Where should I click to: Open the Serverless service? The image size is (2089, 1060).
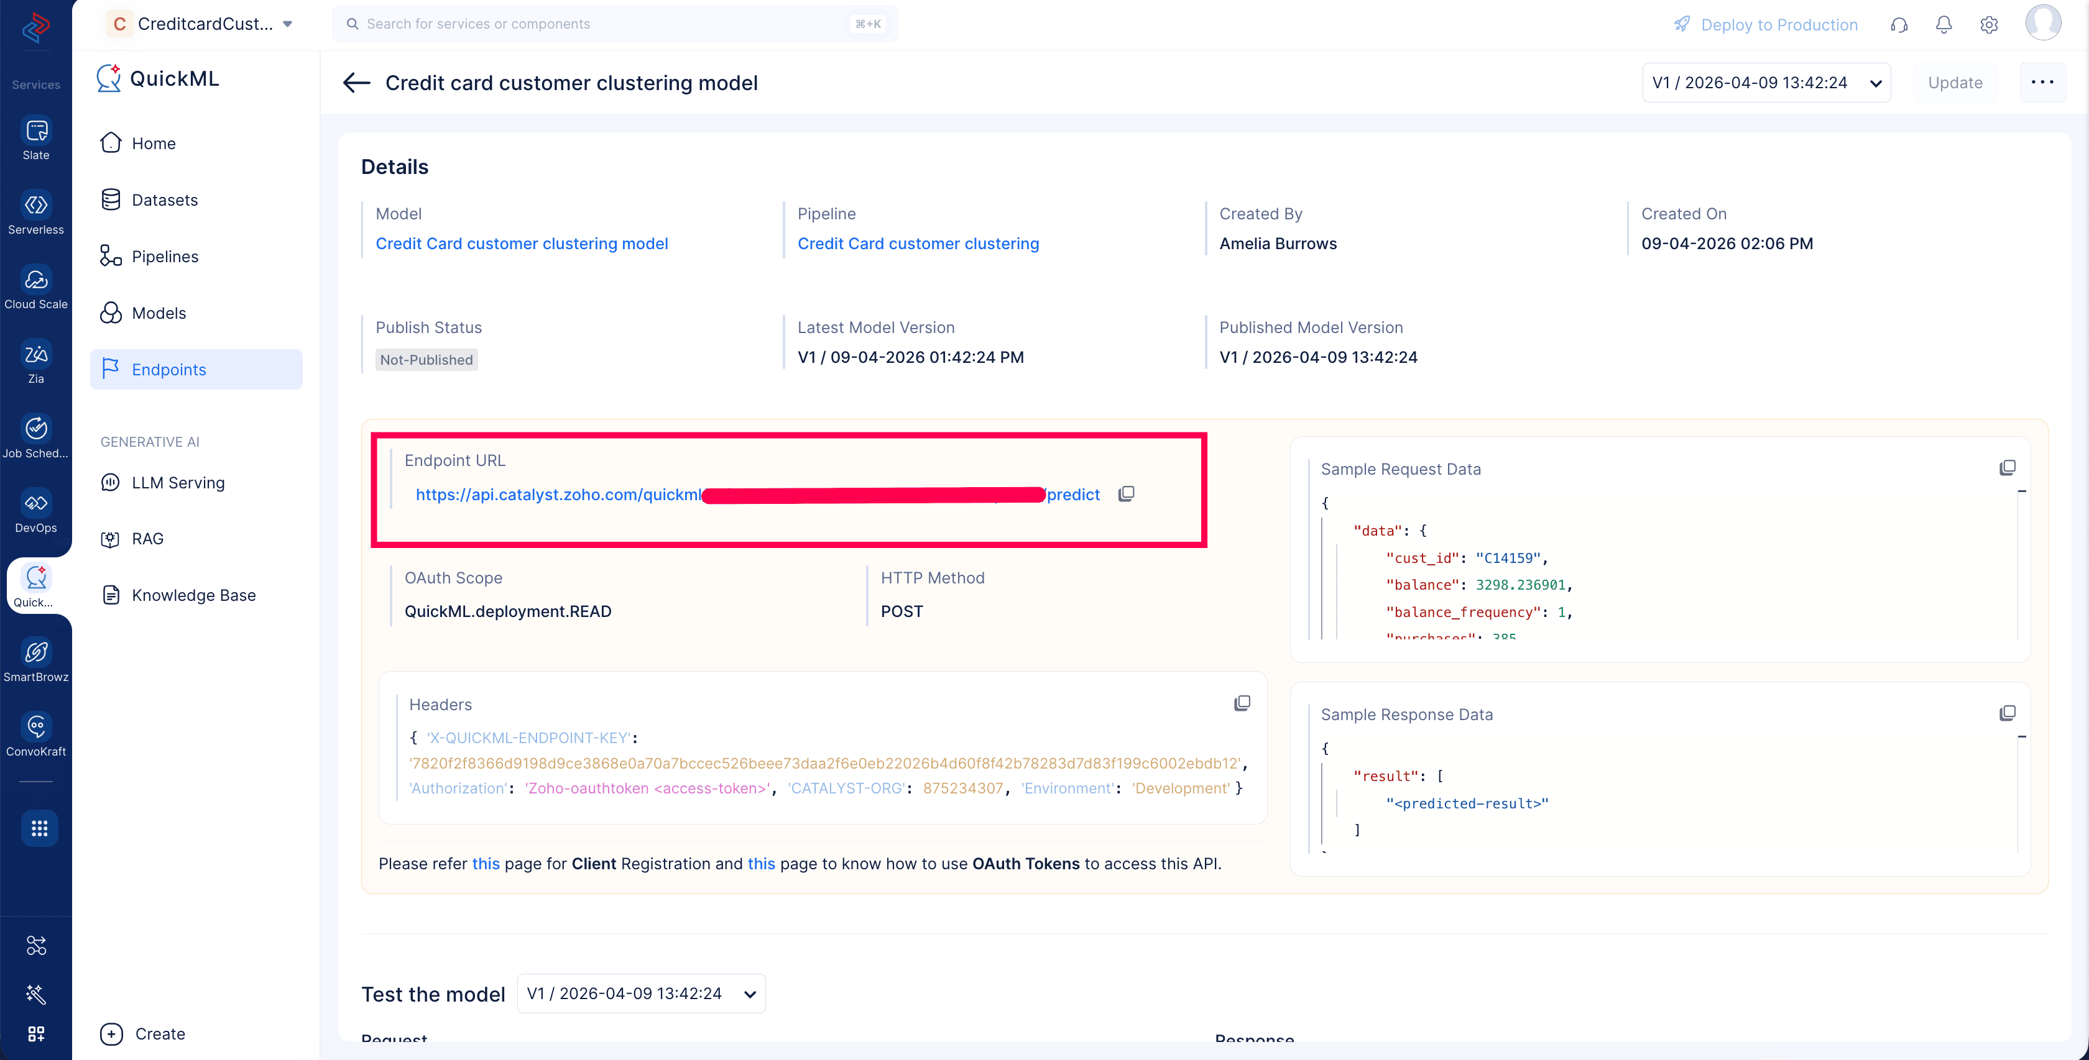point(35,213)
